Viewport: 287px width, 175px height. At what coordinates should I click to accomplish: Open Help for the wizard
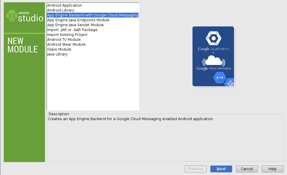pos(272,169)
